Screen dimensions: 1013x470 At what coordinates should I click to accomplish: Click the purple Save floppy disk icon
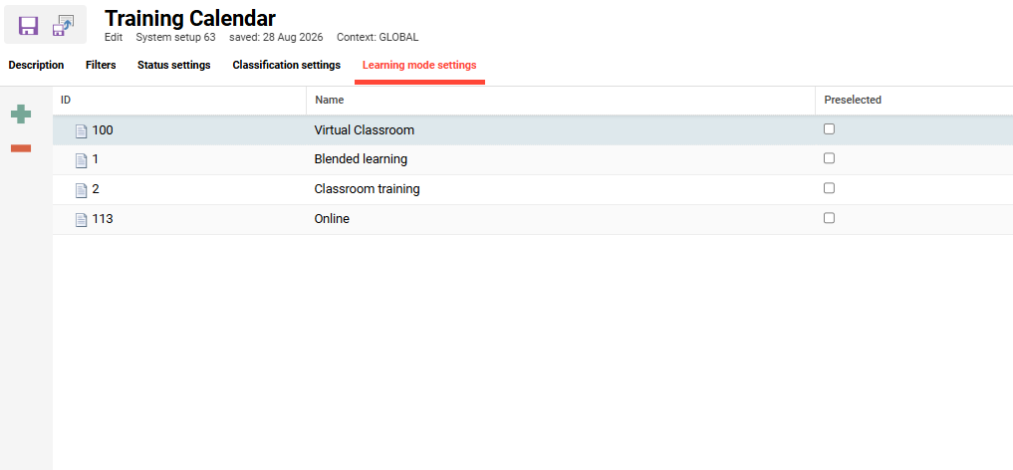click(29, 26)
